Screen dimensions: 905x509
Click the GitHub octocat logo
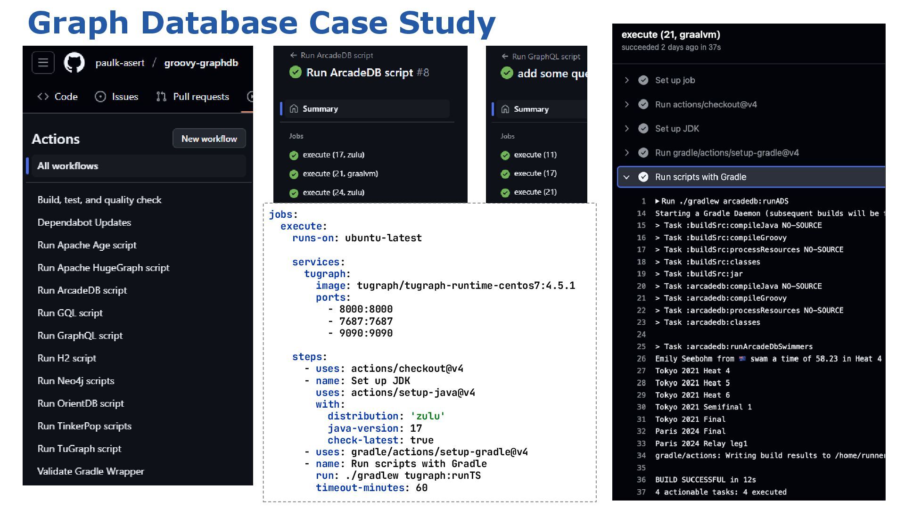coord(74,63)
